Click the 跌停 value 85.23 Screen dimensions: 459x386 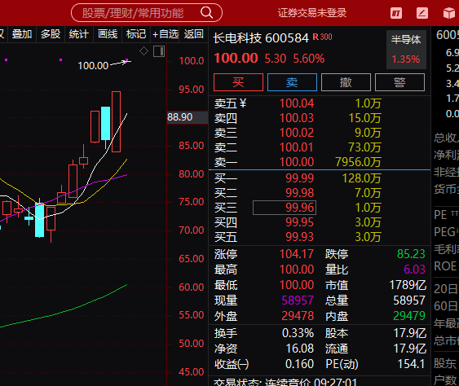click(411, 254)
